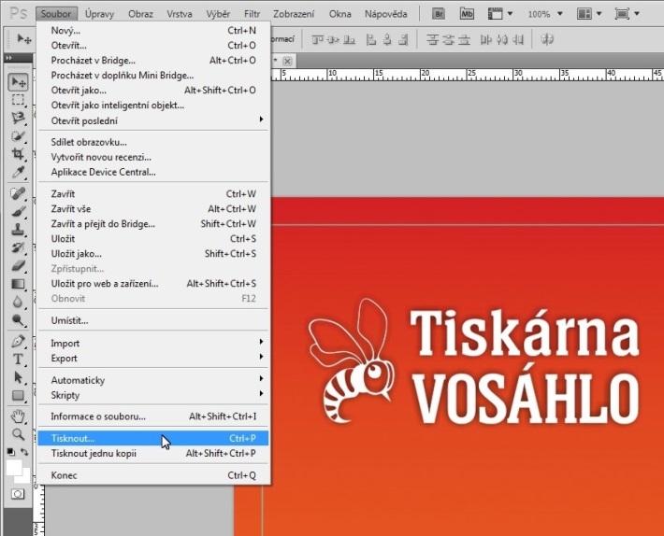Open the Soubor menu
Image resolution: width=664 pixels, height=536 pixels.
click(x=56, y=14)
